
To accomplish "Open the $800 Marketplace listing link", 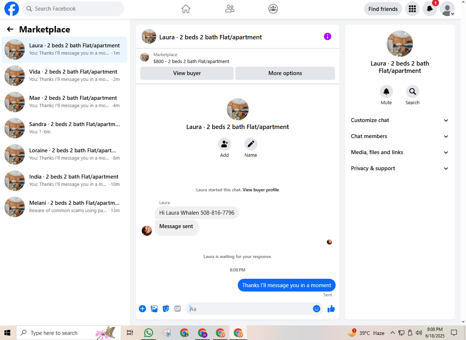I will click(x=191, y=62).
